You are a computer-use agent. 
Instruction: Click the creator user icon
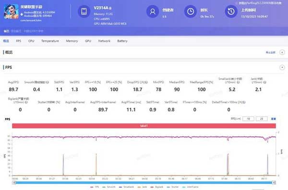click(153, 11)
